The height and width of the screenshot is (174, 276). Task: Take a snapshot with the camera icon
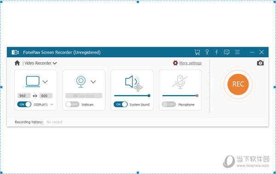[260, 63]
